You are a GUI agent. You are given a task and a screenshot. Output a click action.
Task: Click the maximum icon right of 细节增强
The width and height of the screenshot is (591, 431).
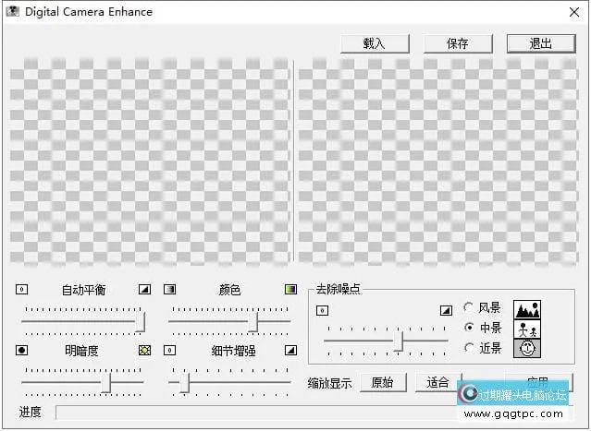[x=290, y=350]
